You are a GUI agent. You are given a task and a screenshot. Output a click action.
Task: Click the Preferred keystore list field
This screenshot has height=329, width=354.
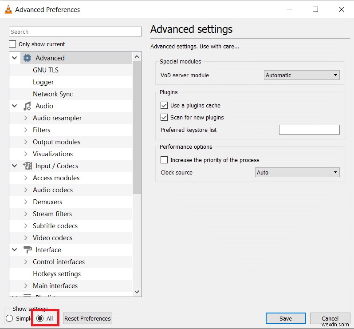309,130
